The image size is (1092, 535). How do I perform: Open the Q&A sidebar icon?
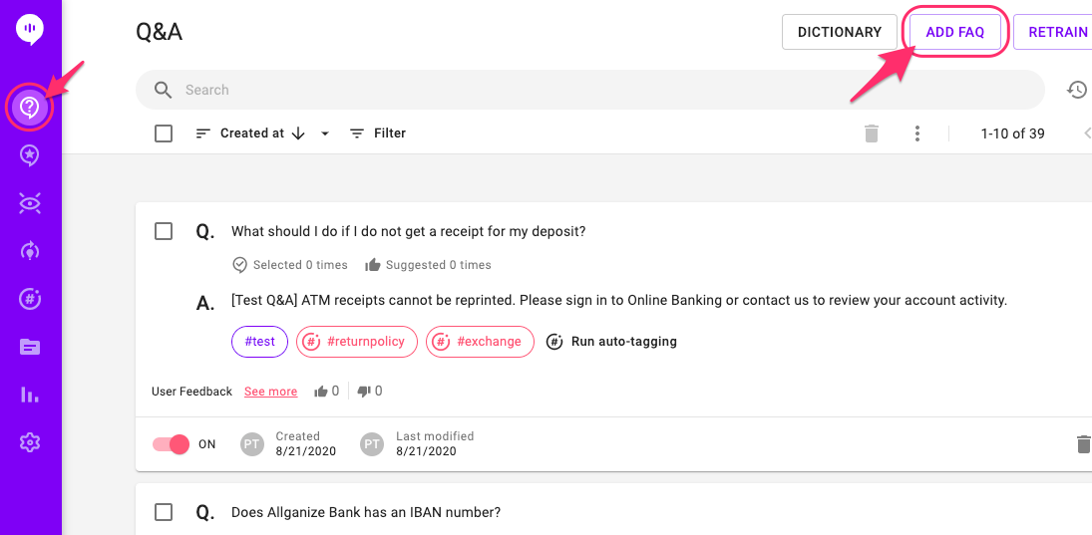[29, 106]
